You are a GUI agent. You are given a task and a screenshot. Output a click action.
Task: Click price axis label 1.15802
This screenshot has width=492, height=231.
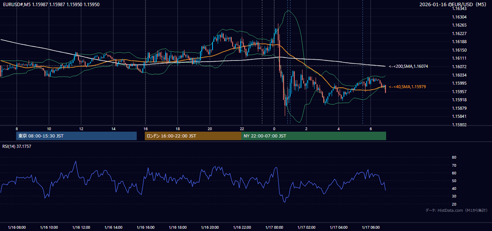(459, 125)
